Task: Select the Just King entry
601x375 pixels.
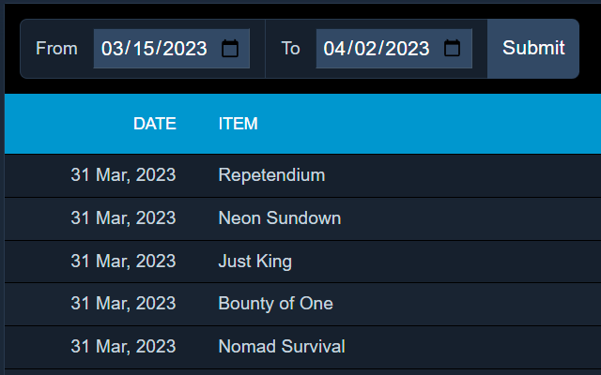Action: coord(254,262)
